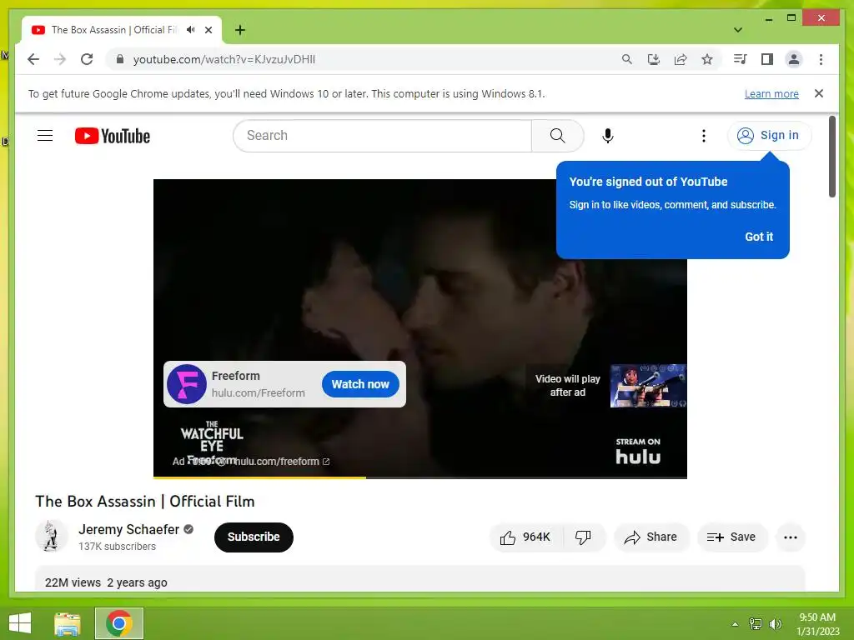This screenshot has width=854, height=640.
Task: Open File Explorer from the taskbar
Action: [x=68, y=623]
